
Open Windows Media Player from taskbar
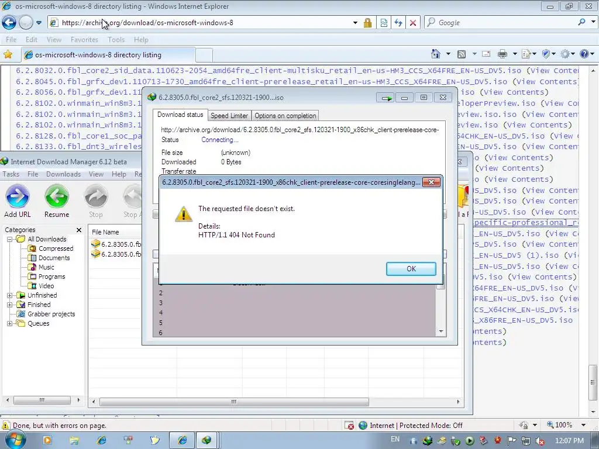coord(48,440)
